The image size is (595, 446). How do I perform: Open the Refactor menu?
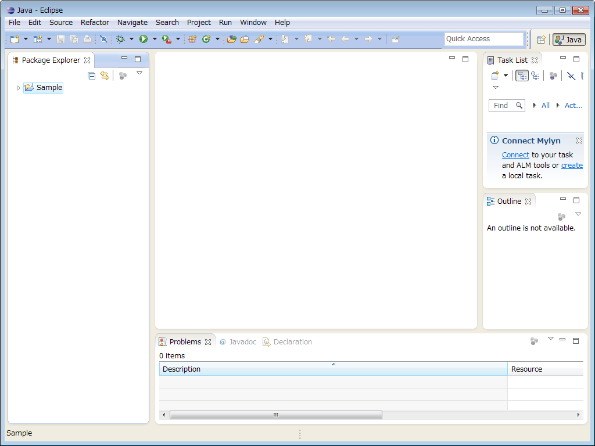95,23
